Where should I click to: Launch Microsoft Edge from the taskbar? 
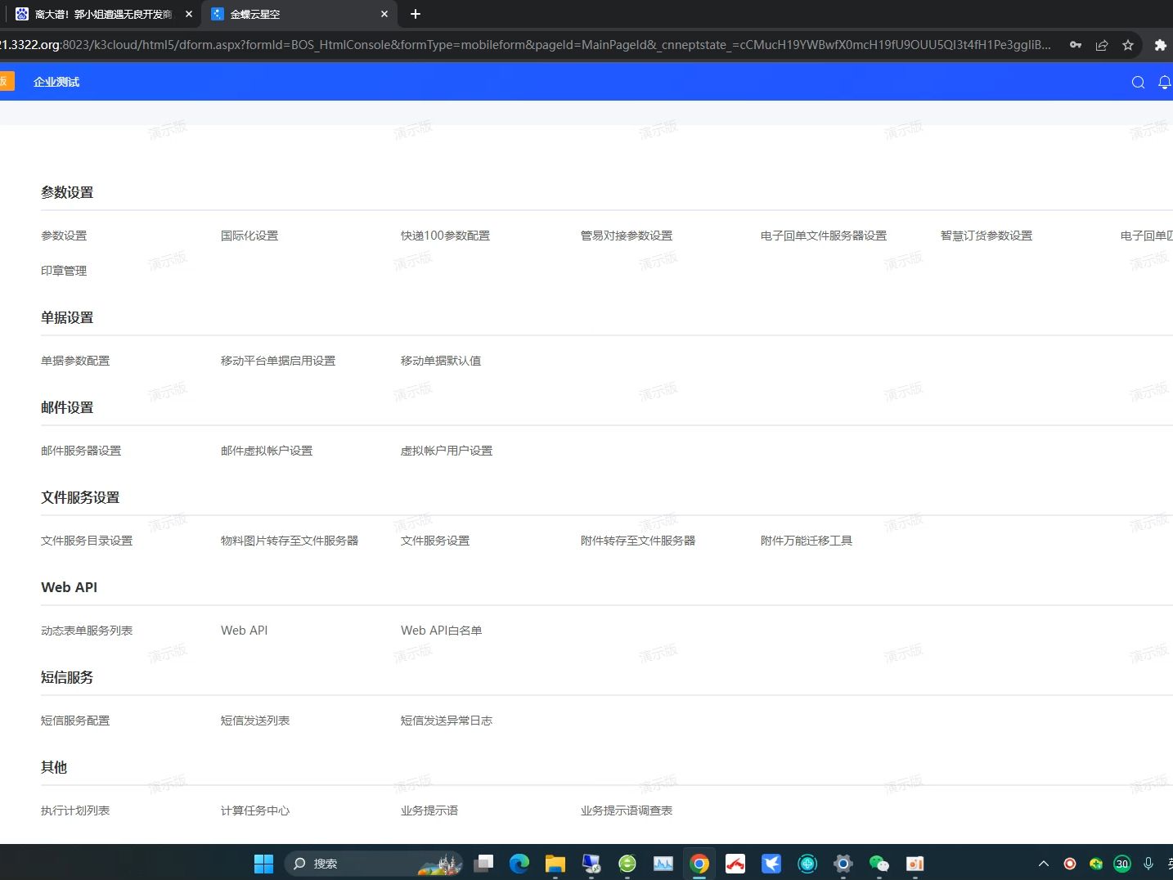[519, 864]
